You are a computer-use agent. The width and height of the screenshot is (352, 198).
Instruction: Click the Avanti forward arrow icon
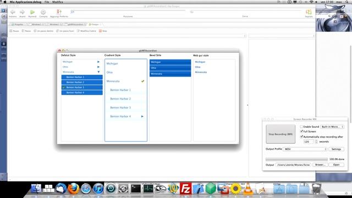(22, 12)
